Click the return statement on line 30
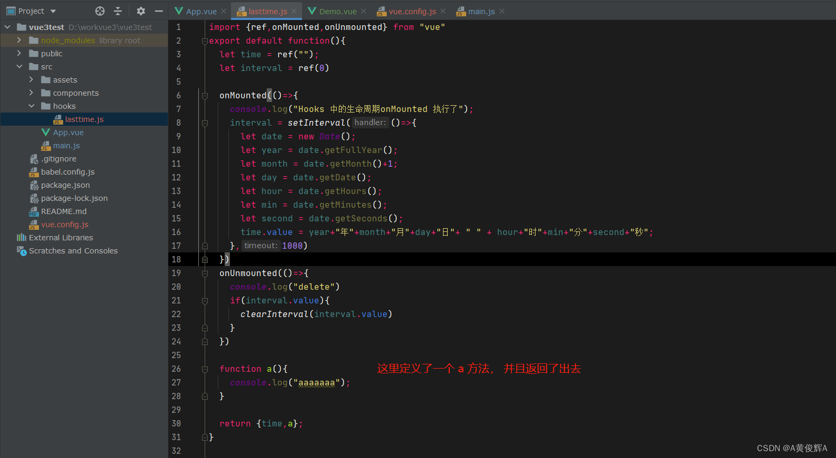Screen dimensions: 836x458 point(261,423)
